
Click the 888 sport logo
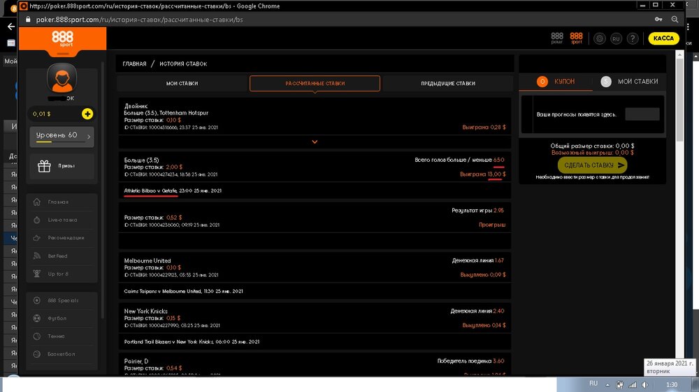(62, 38)
